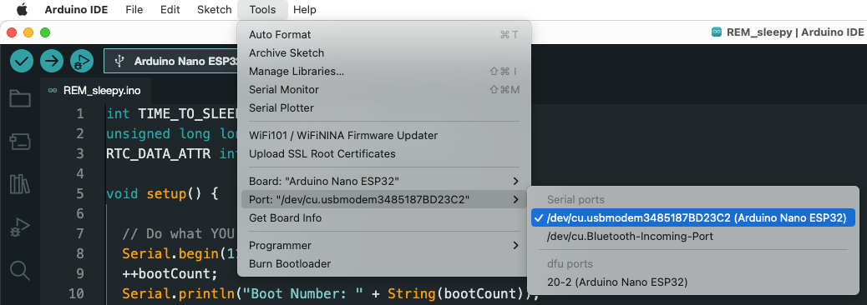Open Serial Plotter from the menu
Screen dimensions: 867x305
coord(383,107)
